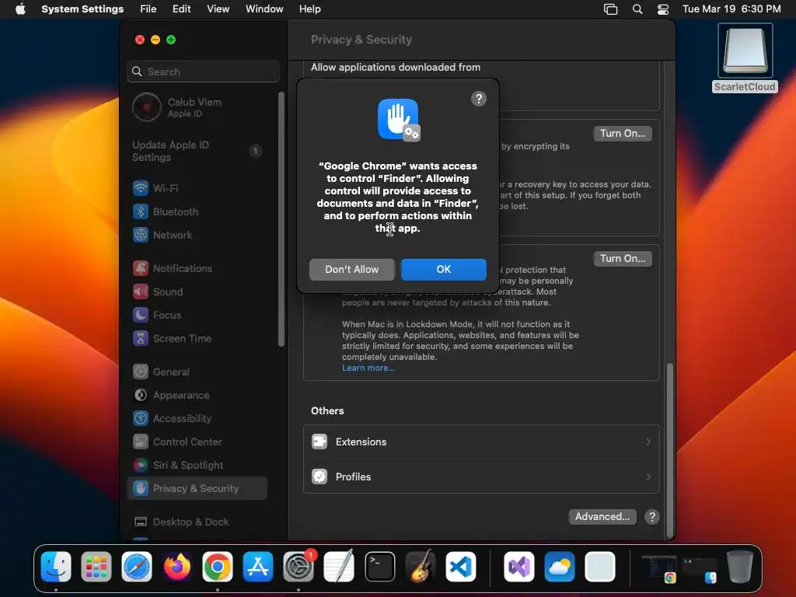Viewport: 796px width, 597px height.
Task: Click the date and time in menu bar
Action: (731, 9)
